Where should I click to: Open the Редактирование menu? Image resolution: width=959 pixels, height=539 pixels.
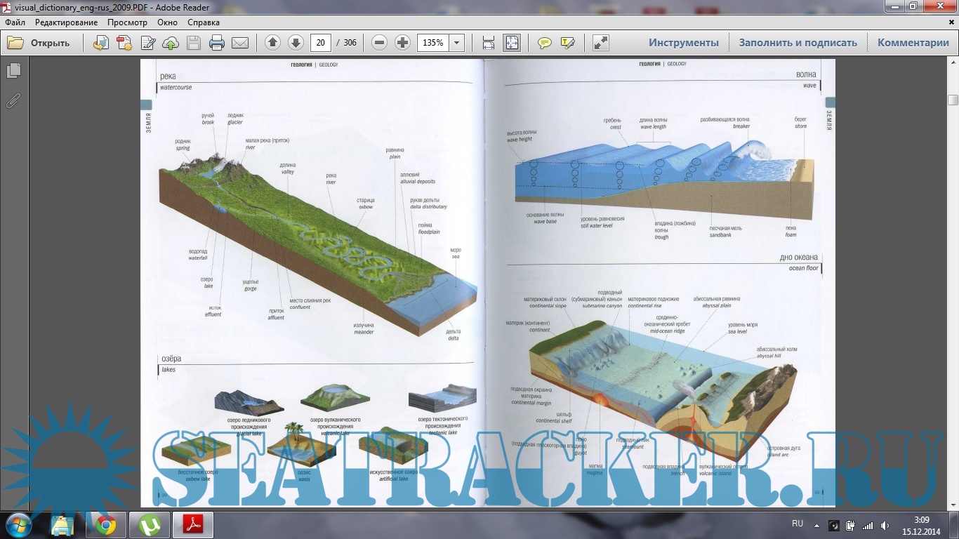click(x=67, y=22)
